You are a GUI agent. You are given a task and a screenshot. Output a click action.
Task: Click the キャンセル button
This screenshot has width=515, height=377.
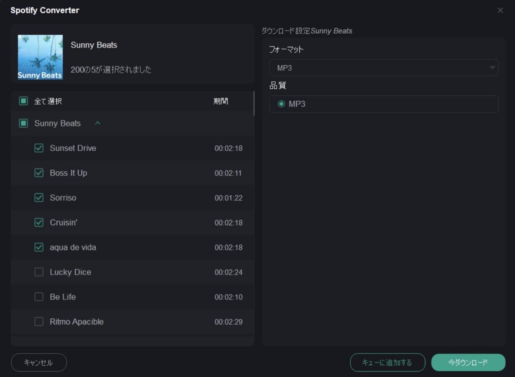pos(39,362)
